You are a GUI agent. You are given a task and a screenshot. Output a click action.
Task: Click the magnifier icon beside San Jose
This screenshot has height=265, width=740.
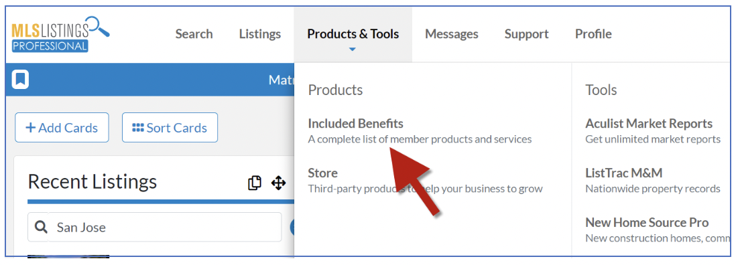[x=41, y=228]
